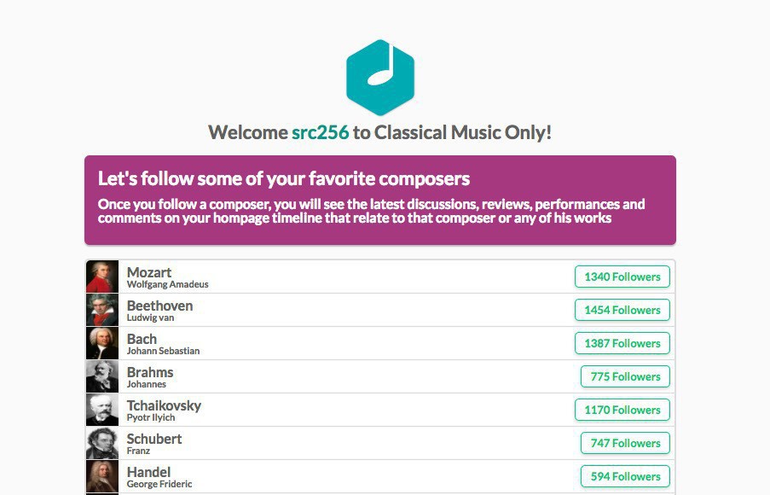The width and height of the screenshot is (770, 495).
Task: Click Schubert's portrait thumbnail
Action: tap(102, 443)
